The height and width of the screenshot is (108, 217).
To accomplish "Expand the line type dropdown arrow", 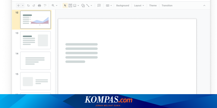I will click(x=91, y=6).
